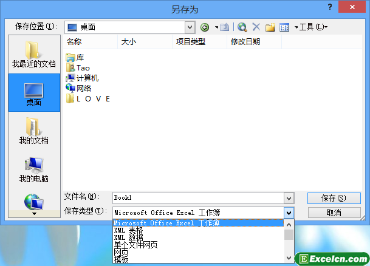This screenshot has height=266, width=370.
Task: Select the 计算机 item
Action: (x=82, y=78)
